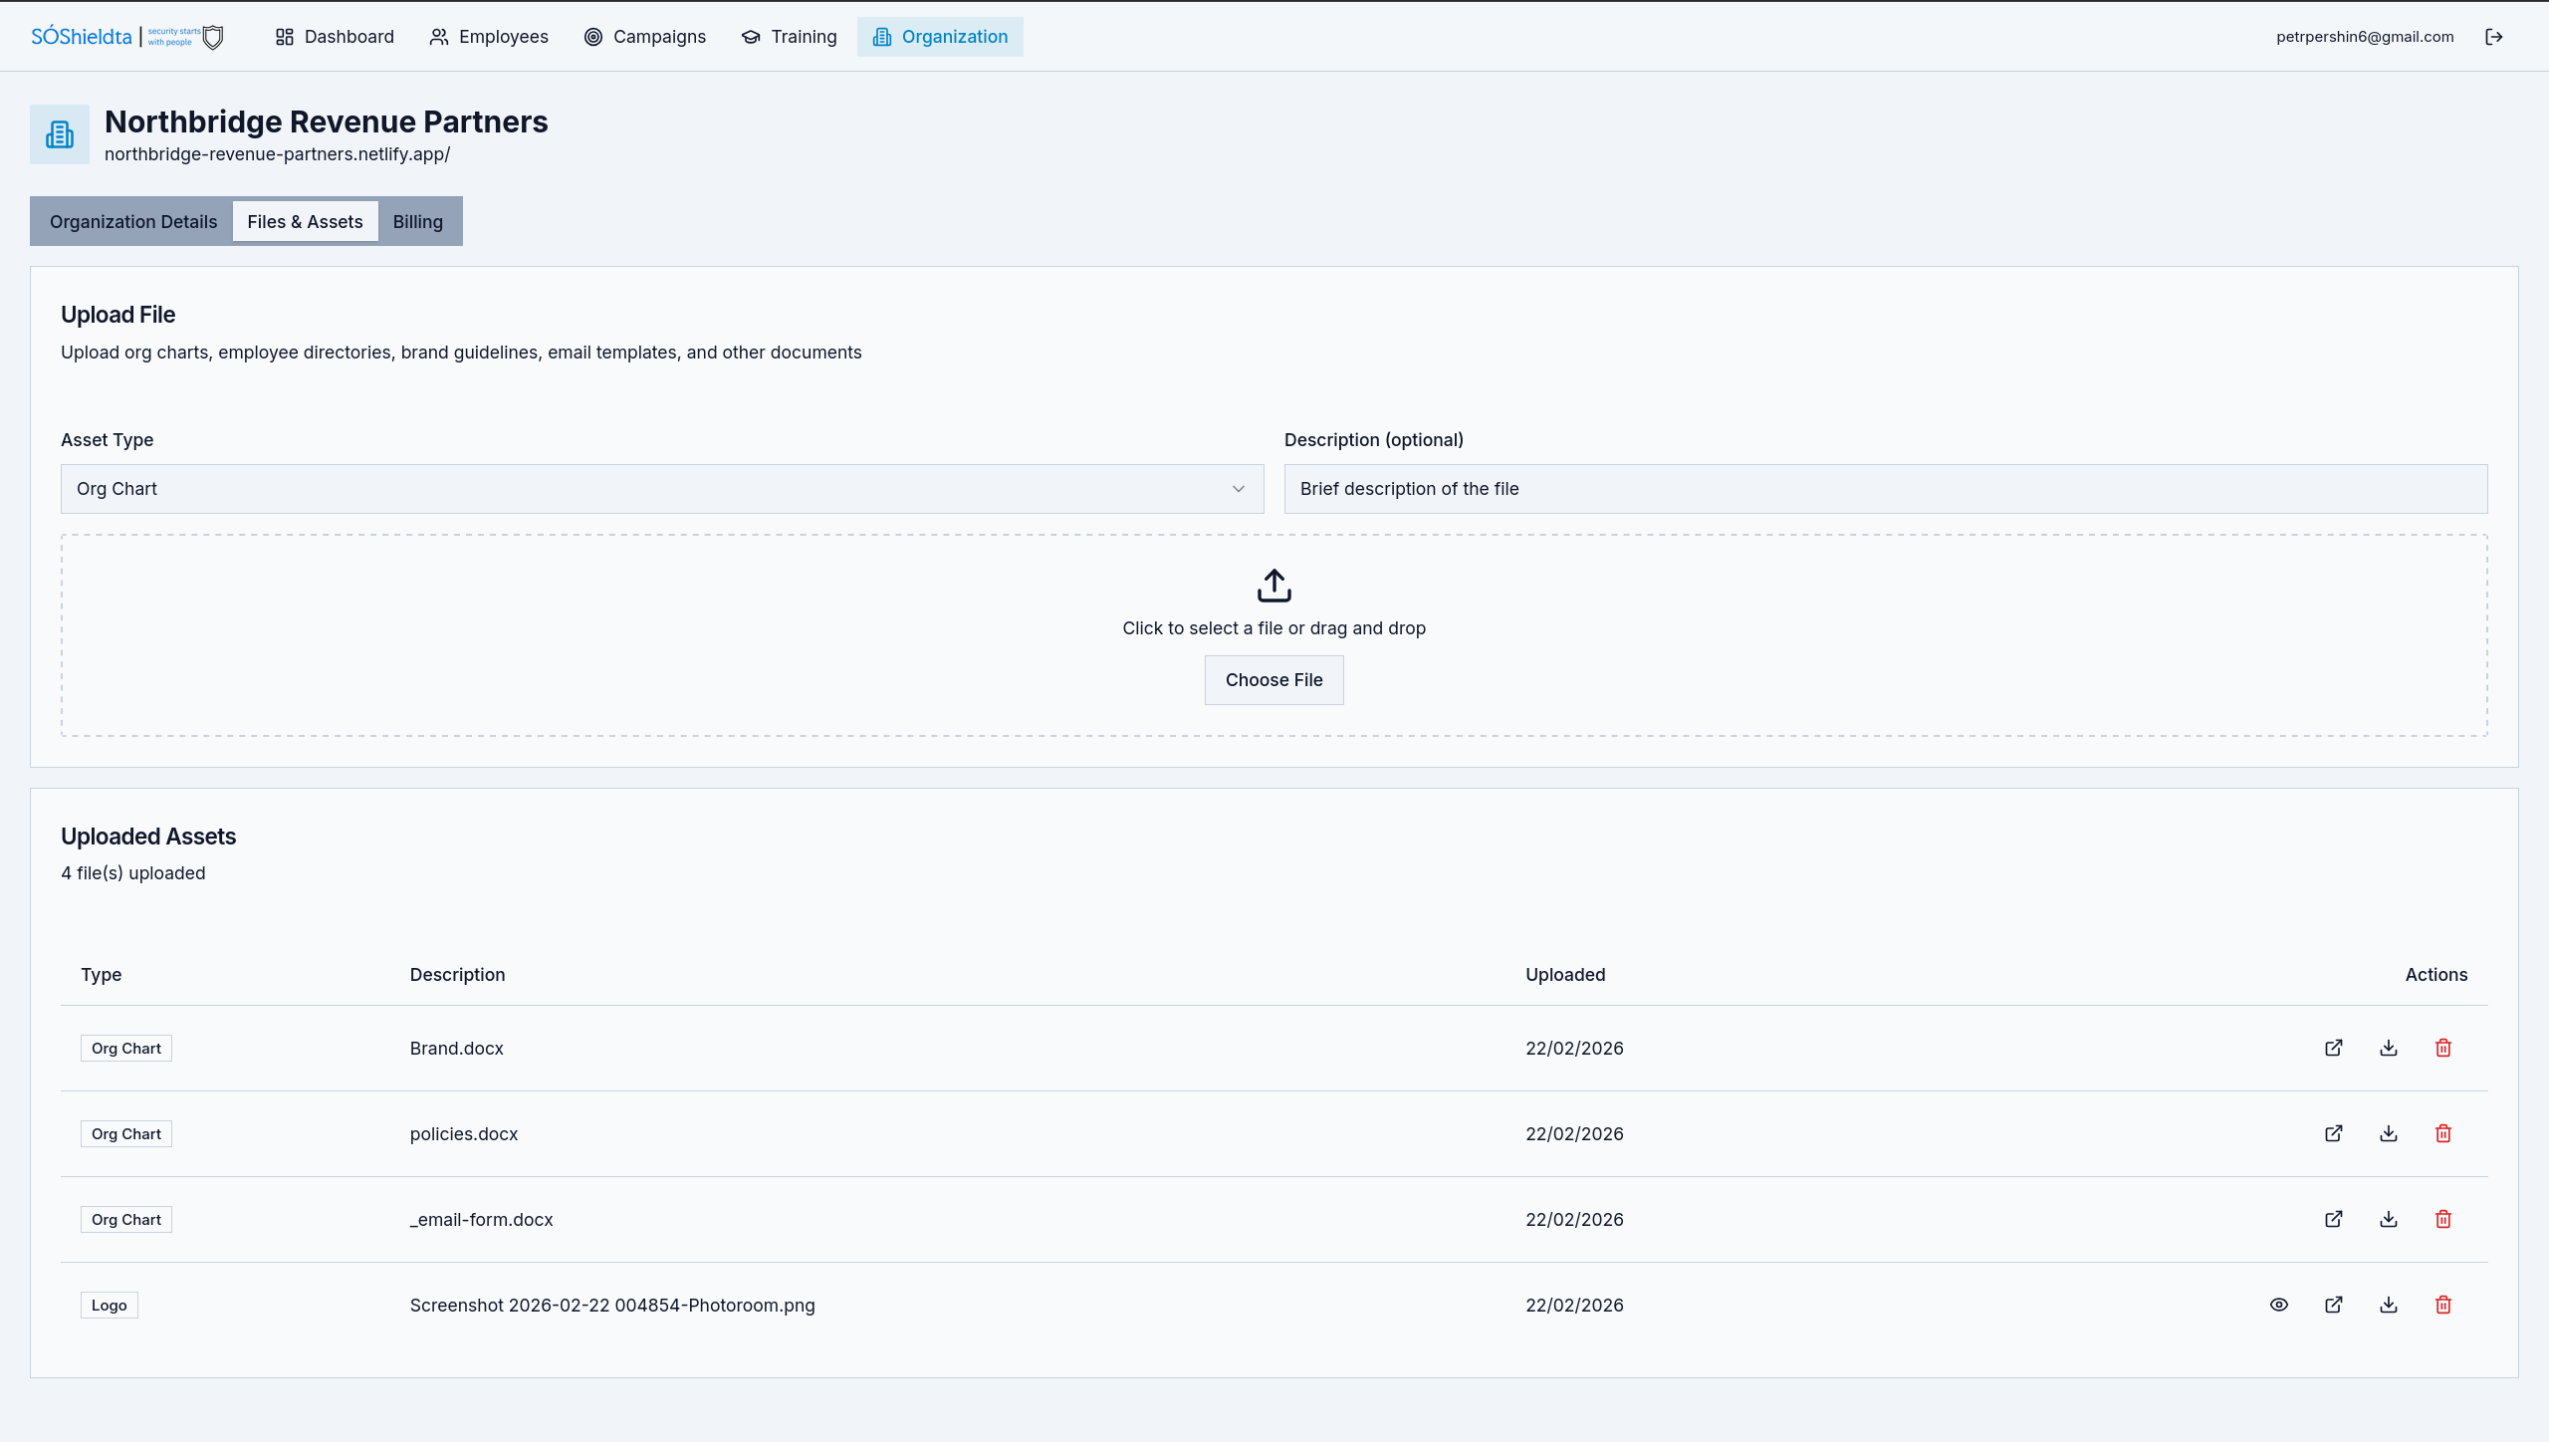Expand the Asset Type dropdown

pos(661,489)
